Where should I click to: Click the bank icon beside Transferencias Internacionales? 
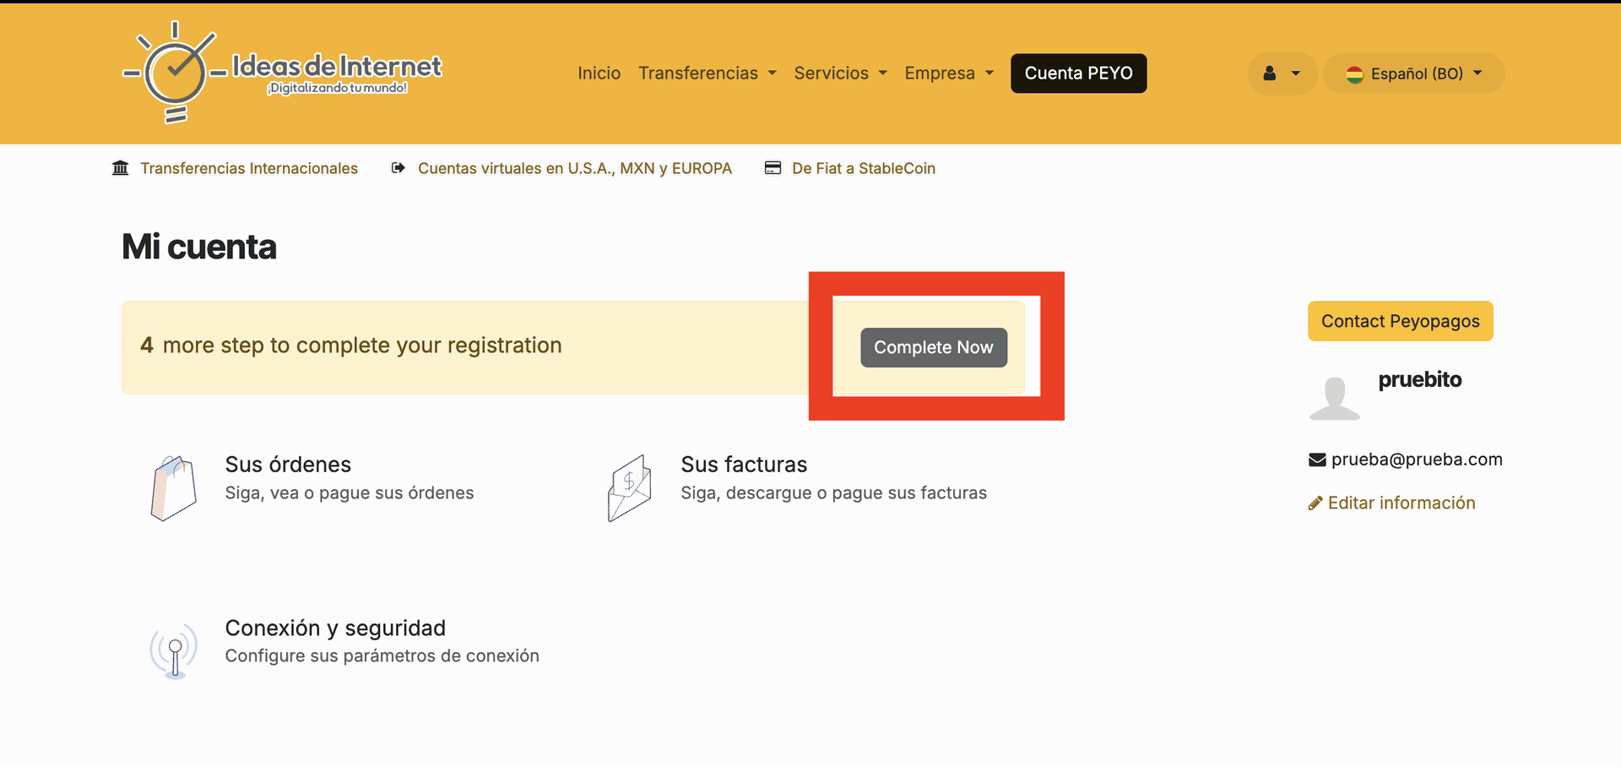point(121,168)
